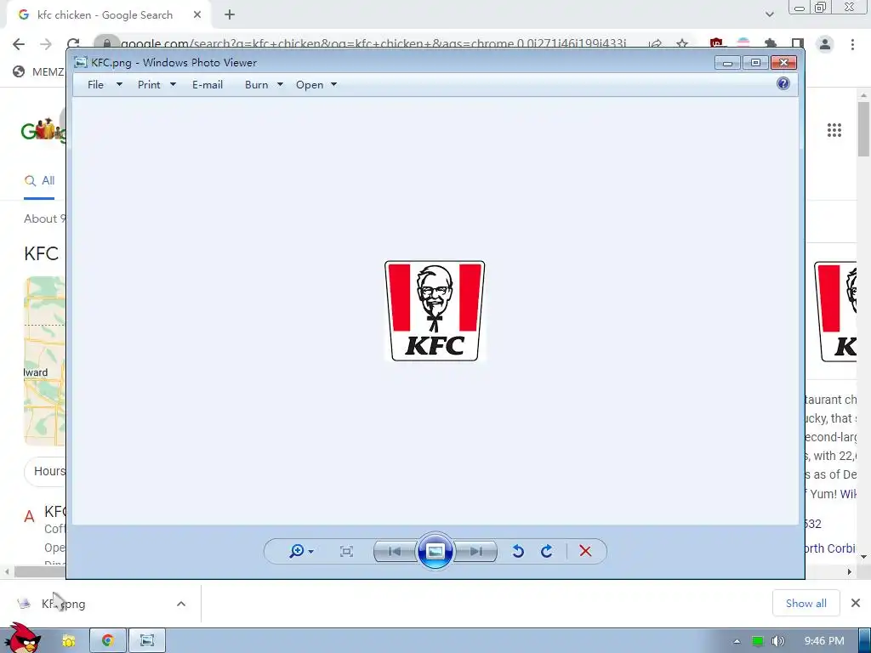Close the downloads bar
Image resolution: width=871 pixels, height=653 pixels.
(x=856, y=603)
